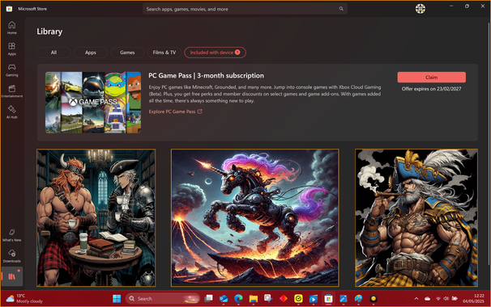Viewport: 491px width, 307px height.
Task: Open the Windows Start menu
Action: point(117,299)
